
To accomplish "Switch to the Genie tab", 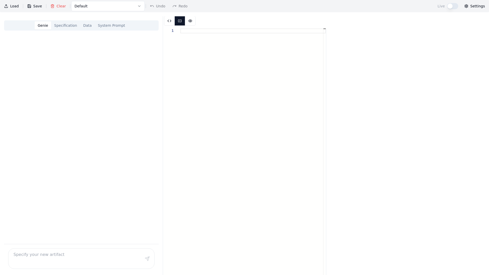I will 43,25.
